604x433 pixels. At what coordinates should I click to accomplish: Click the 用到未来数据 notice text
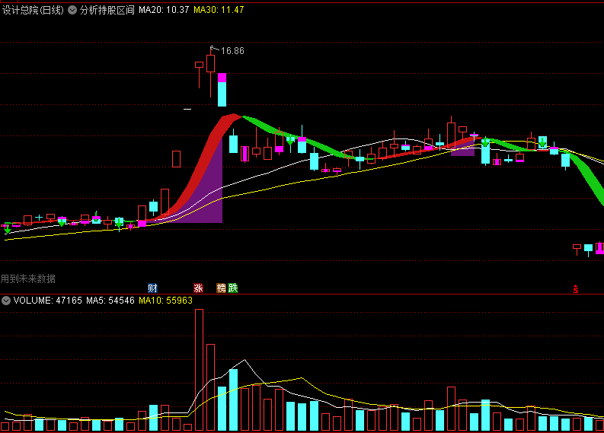[28, 279]
